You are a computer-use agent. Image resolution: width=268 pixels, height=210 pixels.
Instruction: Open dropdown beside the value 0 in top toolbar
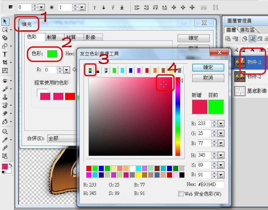click(41, 8)
